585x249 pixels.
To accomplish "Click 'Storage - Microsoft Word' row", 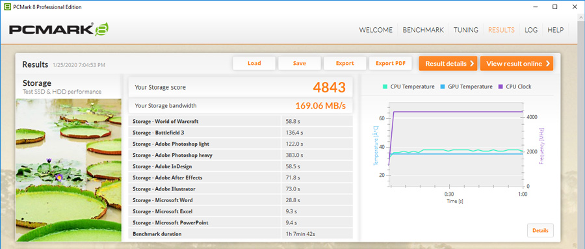I will pyautogui.click(x=240, y=200).
